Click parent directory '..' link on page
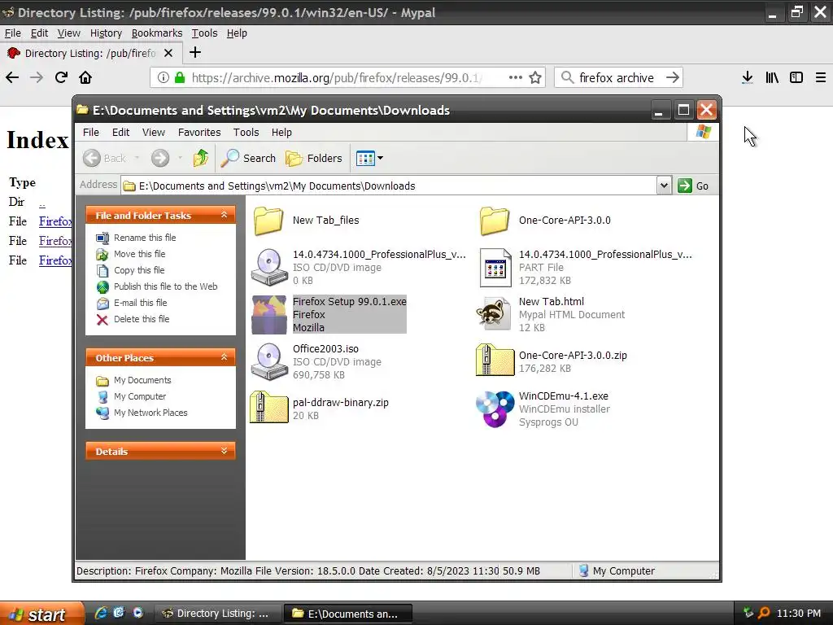The height and width of the screenshot is (625, 833). [x=42, y=203]
